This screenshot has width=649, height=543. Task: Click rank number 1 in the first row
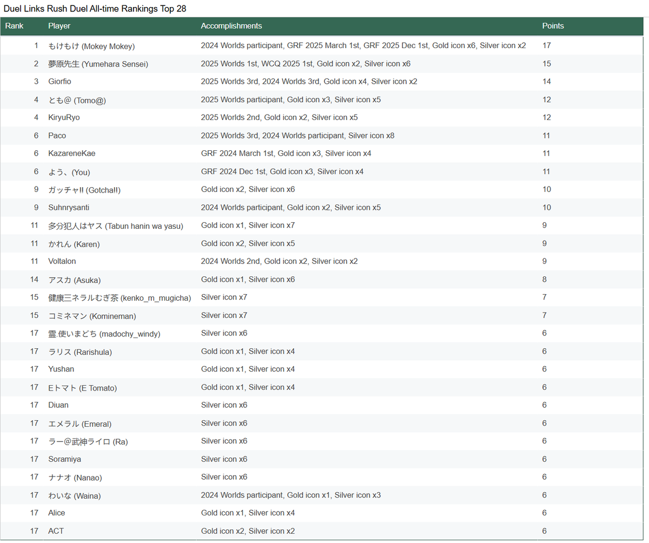(36, 45)
